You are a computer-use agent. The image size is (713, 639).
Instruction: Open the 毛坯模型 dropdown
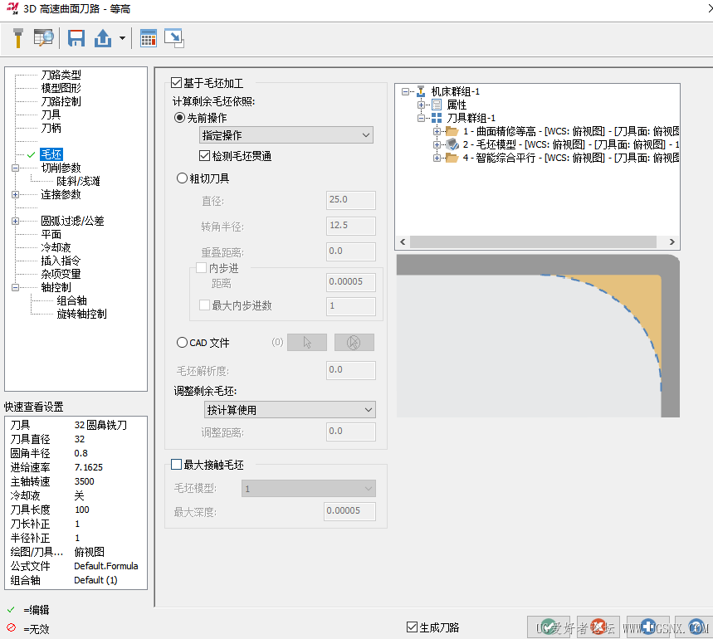tap(309, 489)
